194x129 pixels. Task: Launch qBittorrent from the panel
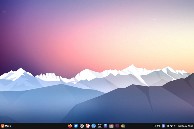94,126
